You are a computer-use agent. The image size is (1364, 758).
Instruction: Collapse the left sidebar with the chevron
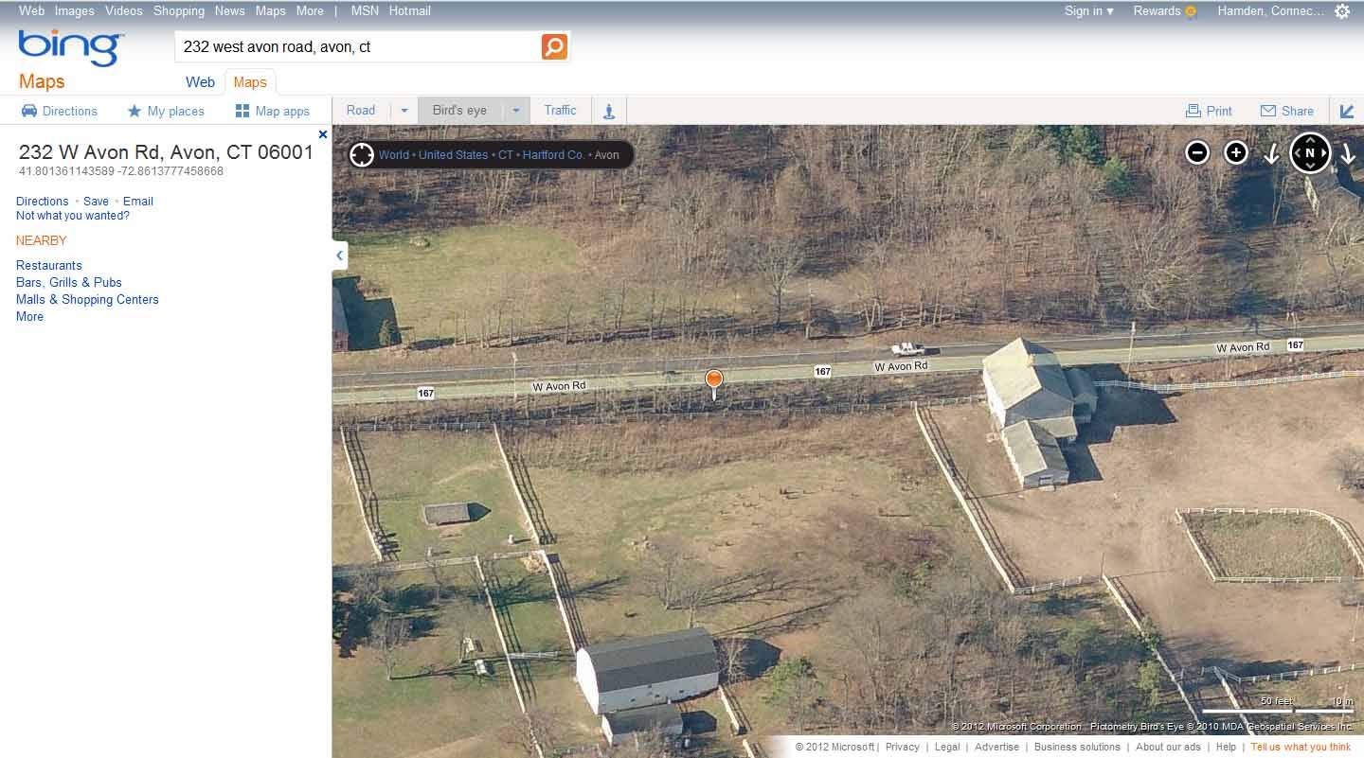(x=339, y=256)
